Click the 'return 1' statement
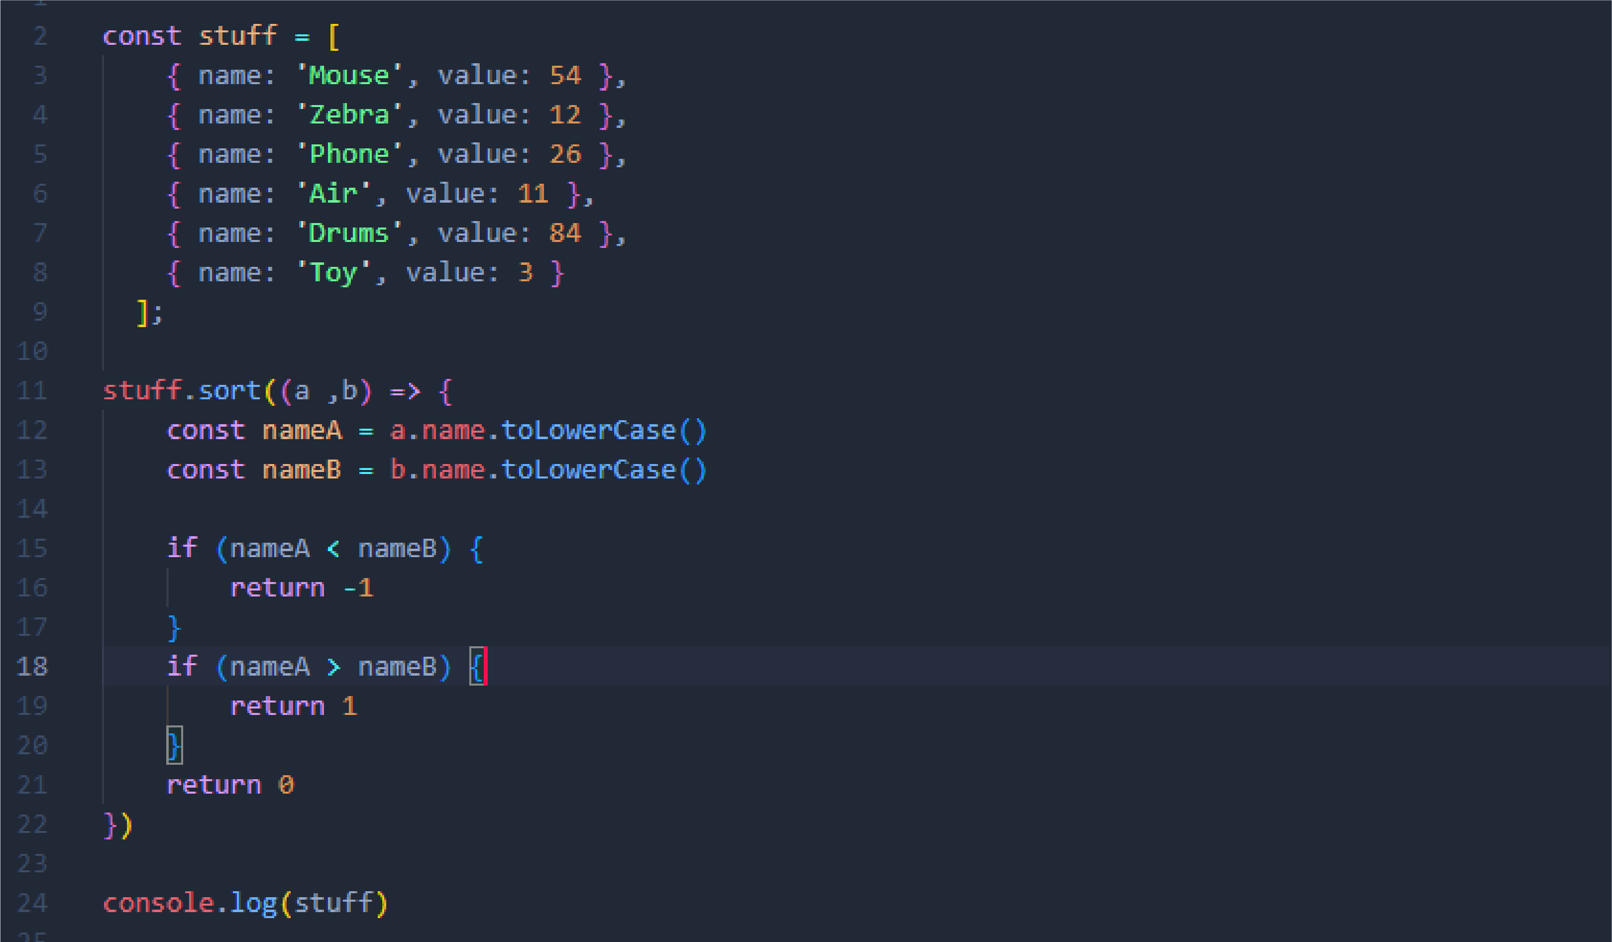1612x942 pixels. point(294,706)
